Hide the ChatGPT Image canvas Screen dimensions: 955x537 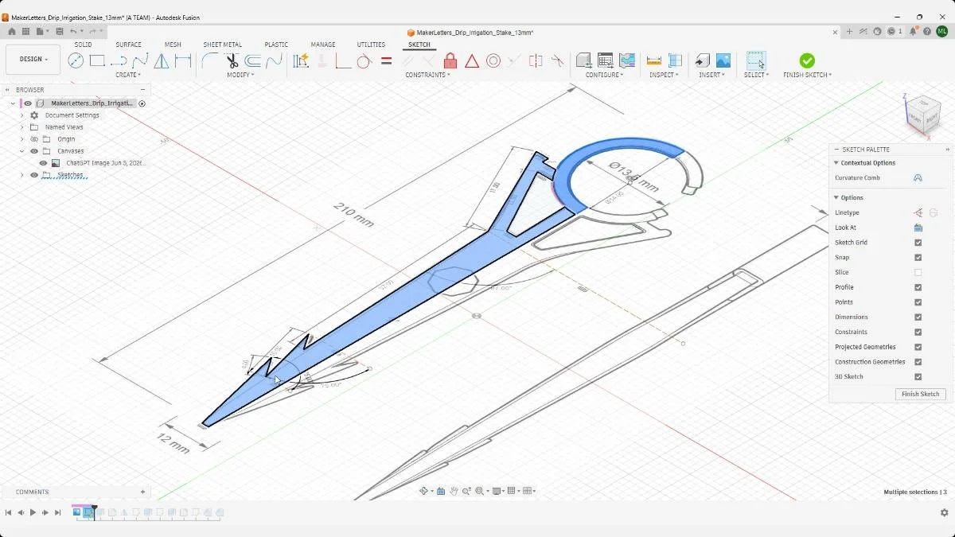coord(44,163)
